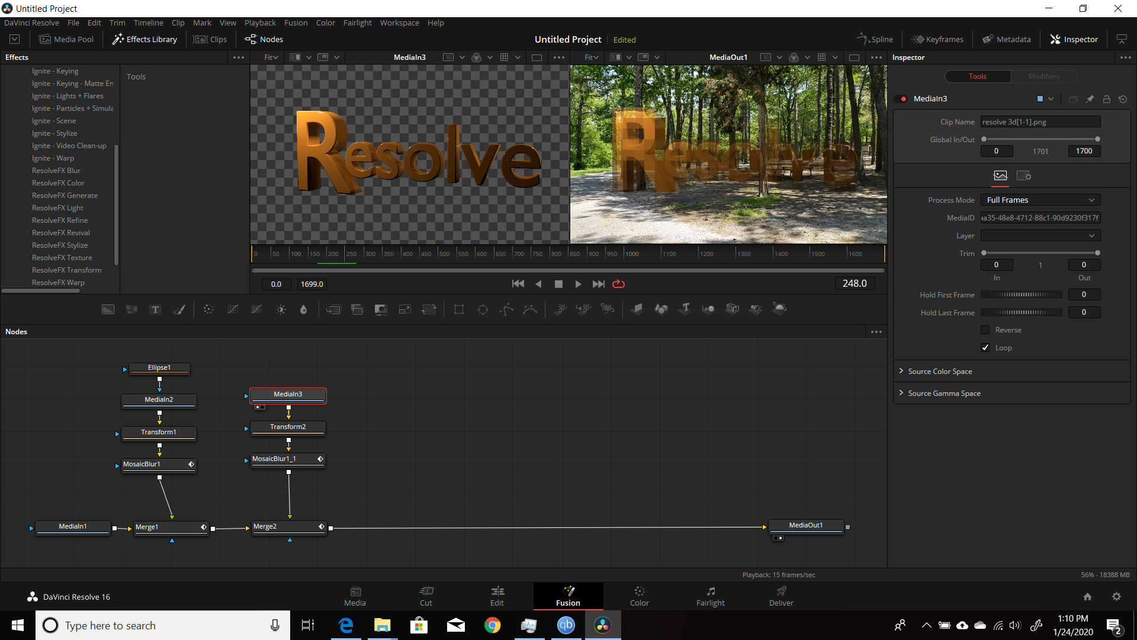Add a Renderer 3D node from the toolbar

780,309
